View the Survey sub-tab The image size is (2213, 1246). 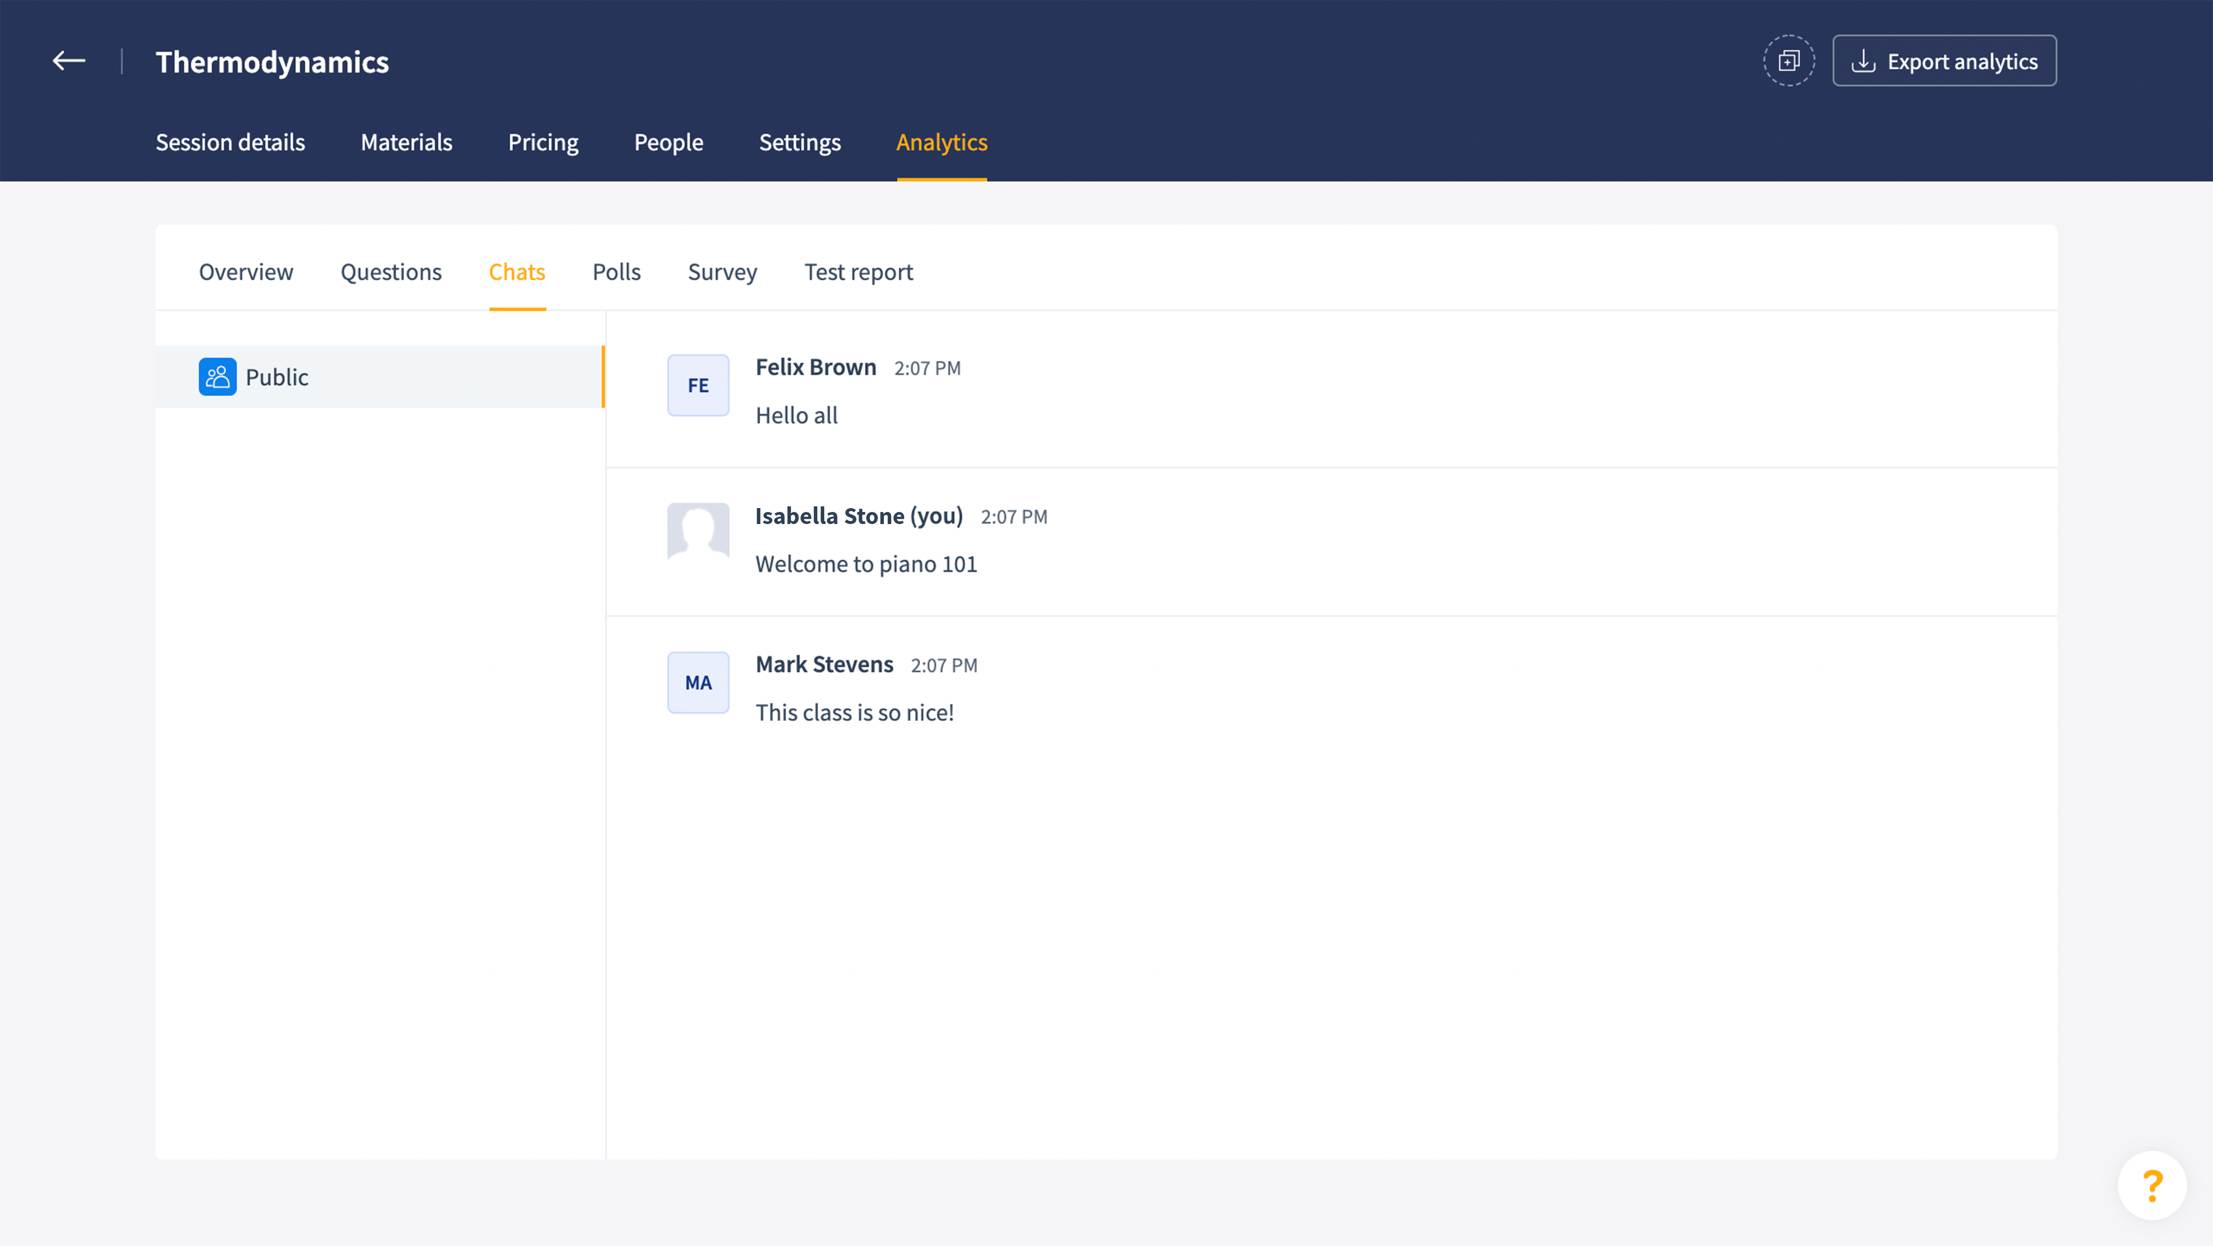(x=723, y=272)
